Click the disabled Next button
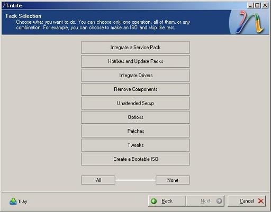This screenshot has width=271, height=212. tap(205, 201)
